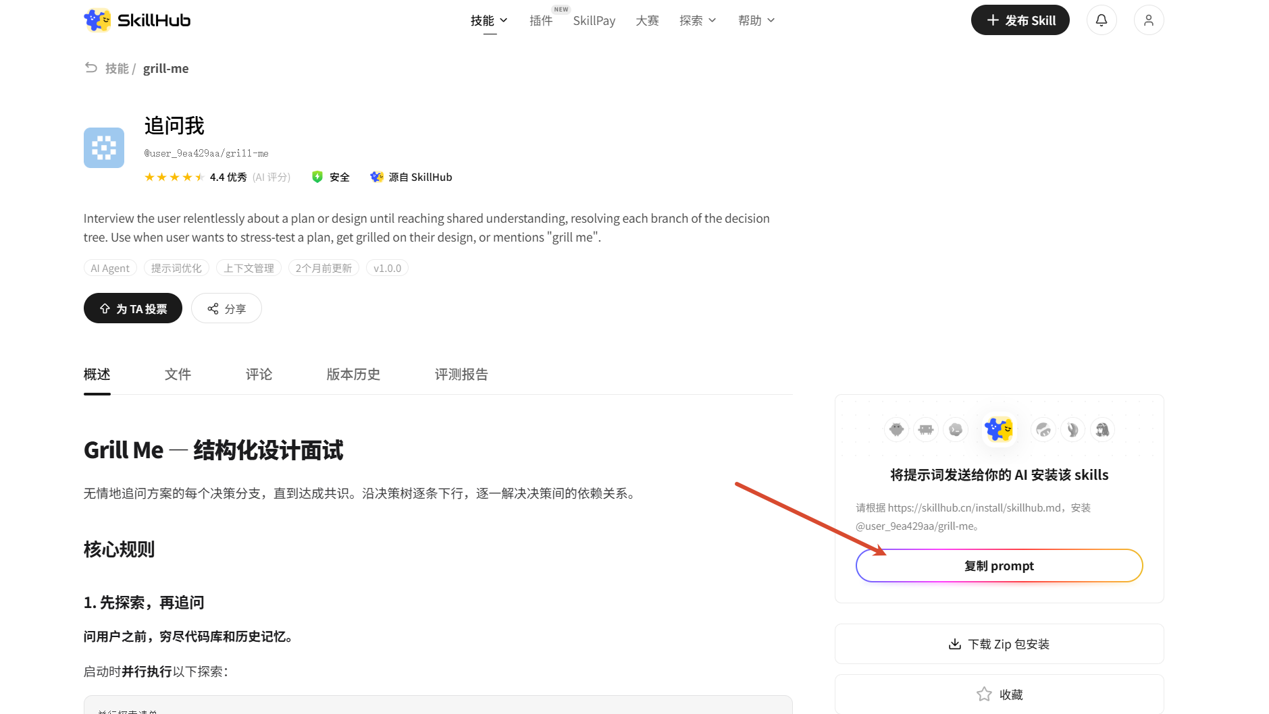Click the back arrow beside 技能 breadcrumb
Viewport: 1269px width, 714px height.
click(91, 67)
